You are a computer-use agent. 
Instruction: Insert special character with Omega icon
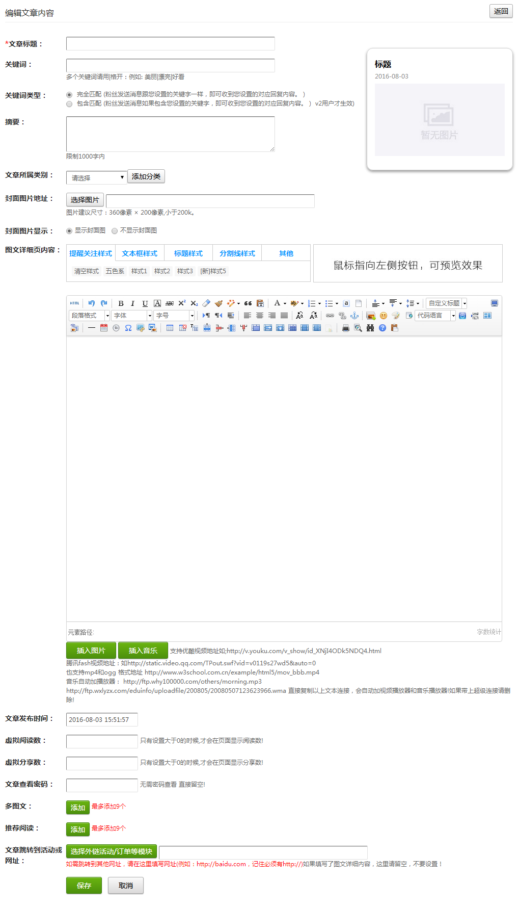[x=128, y=328]
